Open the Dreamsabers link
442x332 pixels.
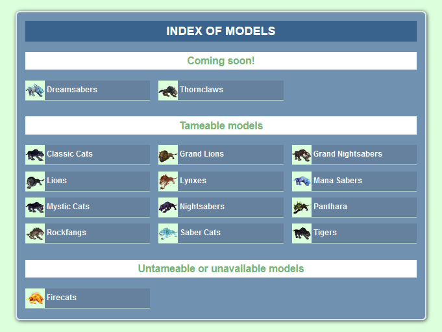[72, 90]
